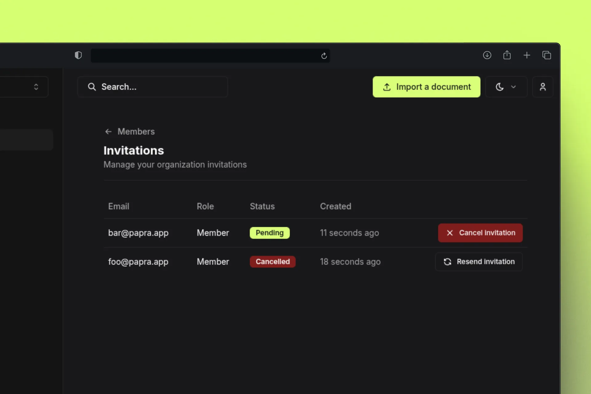
Task: Open a new browser tab
Action: [x=527, y=55]
